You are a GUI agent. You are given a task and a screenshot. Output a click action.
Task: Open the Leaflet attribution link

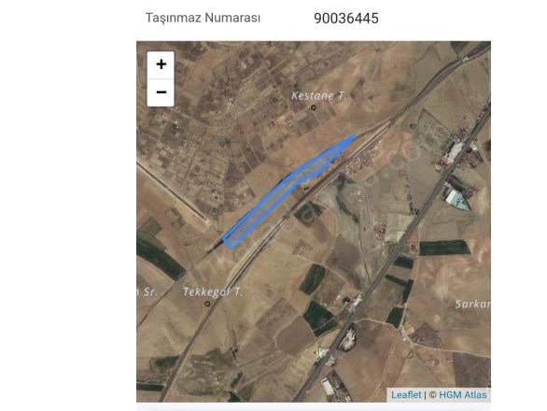(406, 395)
